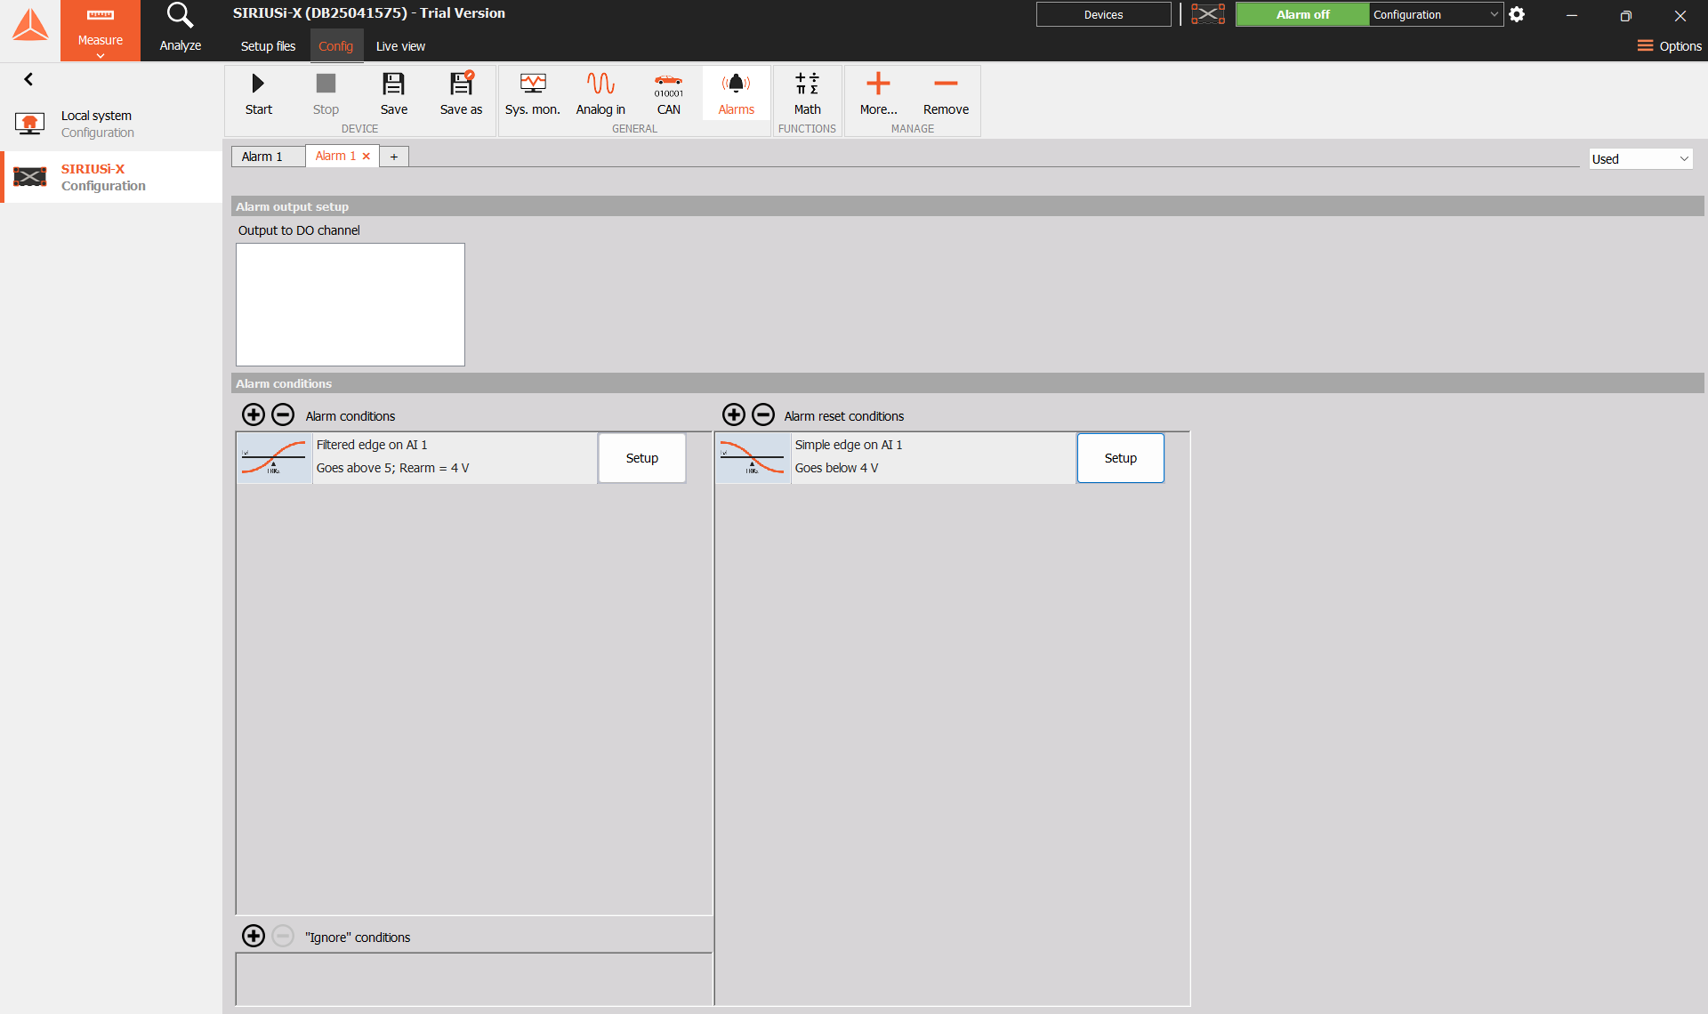The height and width of the screenshot is (1014, 1708).
Task: Expand the Used dropdown
Action: [x=1640, y=159]
